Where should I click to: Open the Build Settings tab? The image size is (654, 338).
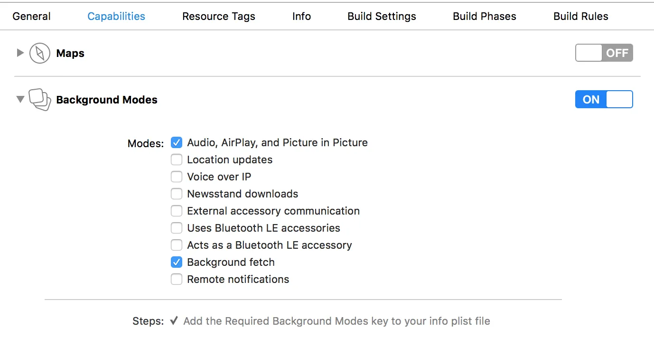(x=382, y=16)
